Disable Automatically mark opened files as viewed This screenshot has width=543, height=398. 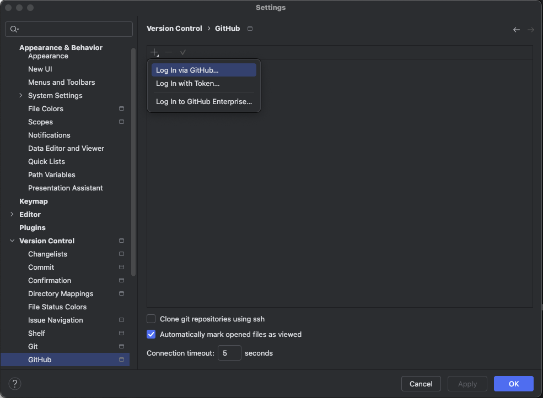click(151, 334)
